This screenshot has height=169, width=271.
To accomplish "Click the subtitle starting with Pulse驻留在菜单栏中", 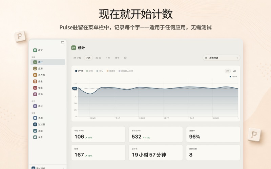I will (x=135, y=27).
